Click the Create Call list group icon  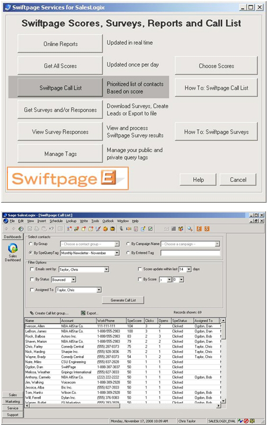point(32,313)
